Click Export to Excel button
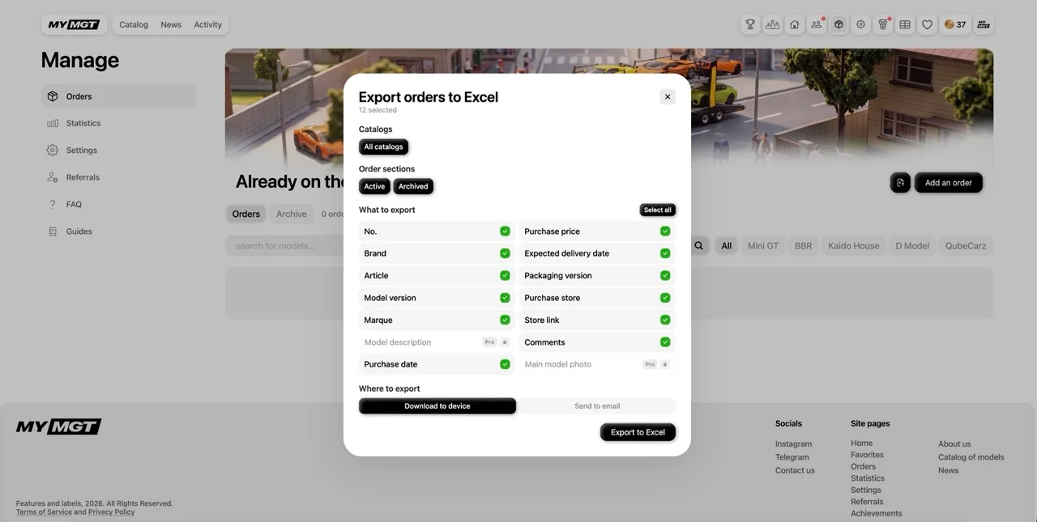The image size is (1037, 522). [x=638, y=432]
